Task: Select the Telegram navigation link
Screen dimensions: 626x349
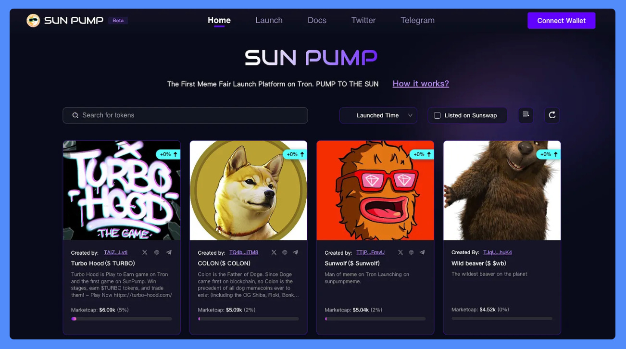Action: 417,20
